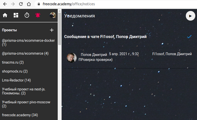Viewport: 197px width, 120px height.
Task: Open the stopwatch timer icon
Action: click(27, 15)
